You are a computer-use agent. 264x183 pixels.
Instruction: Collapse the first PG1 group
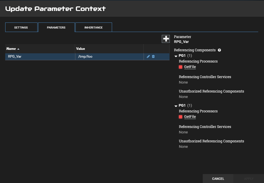[x=176, y=56]
